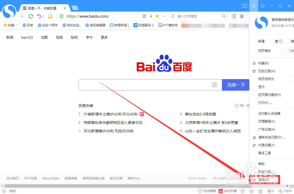Click the 百度一下 search button
Screen dimensions: 294x194
click(236, 85)
